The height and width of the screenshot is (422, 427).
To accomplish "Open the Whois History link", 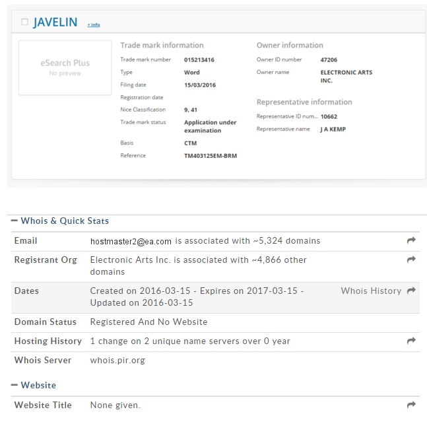I will 371,291.
